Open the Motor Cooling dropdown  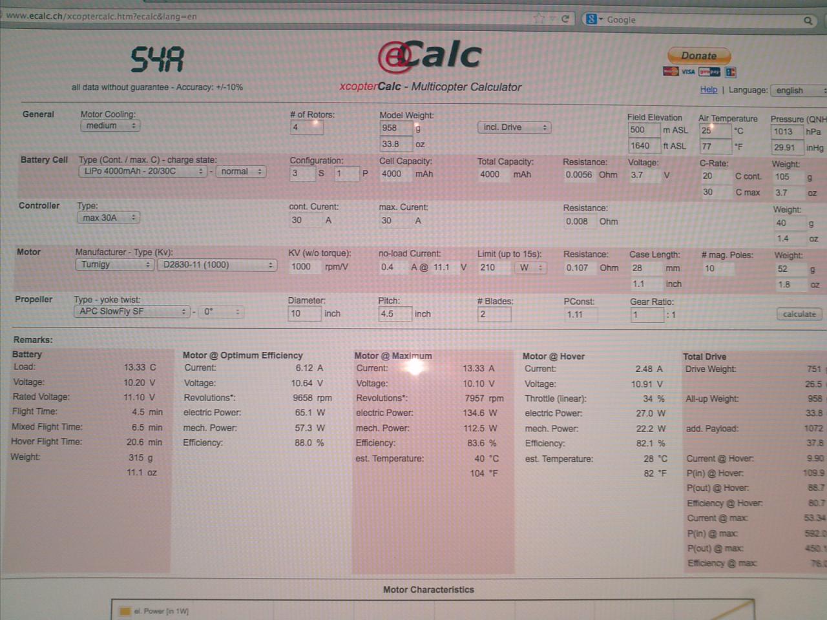(110, 126)
